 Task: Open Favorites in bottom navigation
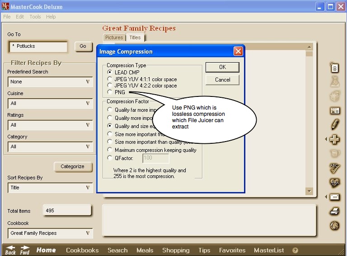click(x=232, y=250)
